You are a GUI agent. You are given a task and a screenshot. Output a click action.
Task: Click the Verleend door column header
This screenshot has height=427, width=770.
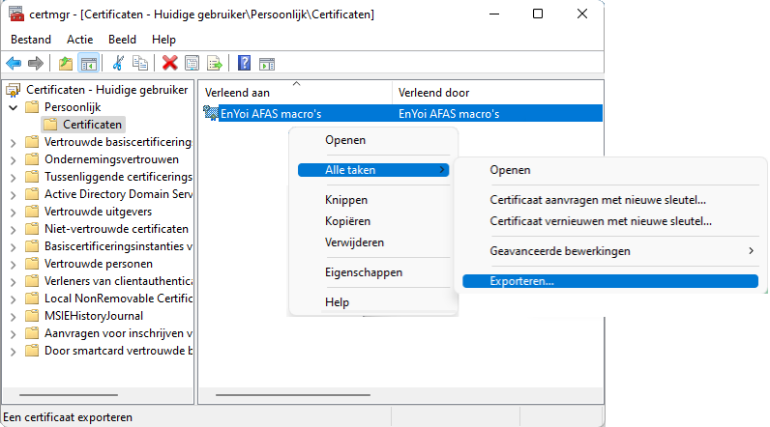point(497,92)
